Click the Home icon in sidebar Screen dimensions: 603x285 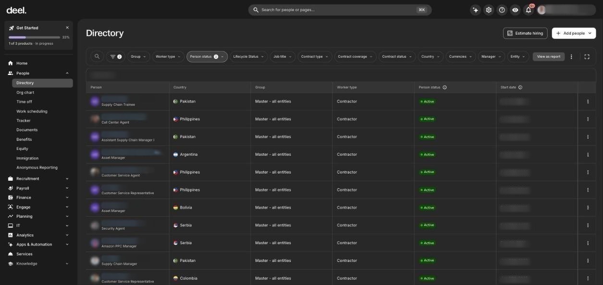(x=11, y=63)
